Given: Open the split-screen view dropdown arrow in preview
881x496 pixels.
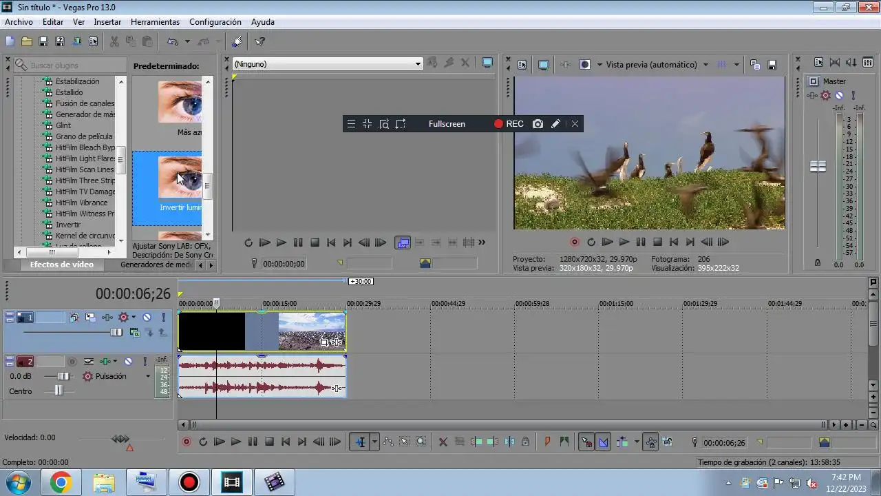Looking at the screenshot, I should click(x=599, y=65).
